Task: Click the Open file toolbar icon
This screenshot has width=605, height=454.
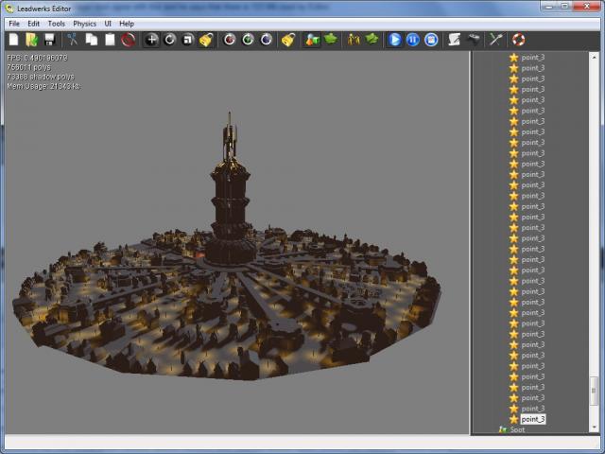Action: [x=31, y=40]
